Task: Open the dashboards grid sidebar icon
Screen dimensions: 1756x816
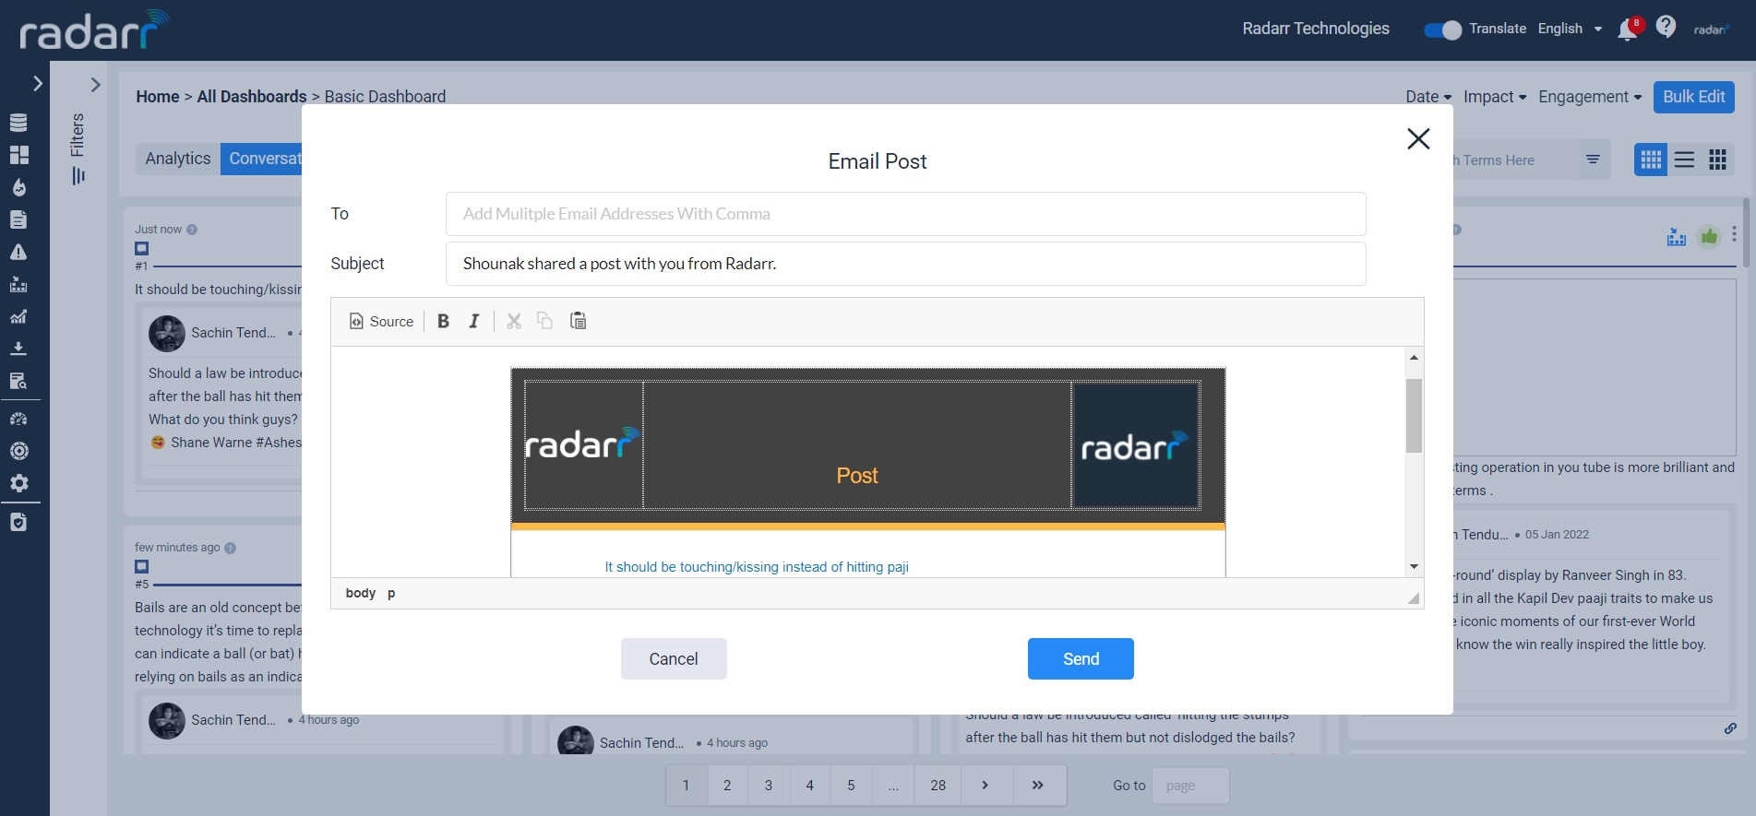Action: [18, 155]
